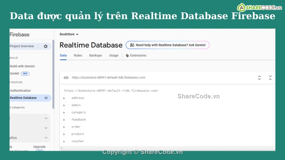
Task: Select the product key text
Action: 78,134
